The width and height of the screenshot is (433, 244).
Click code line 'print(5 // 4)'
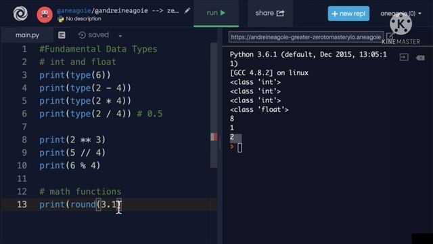coord(72,152)
